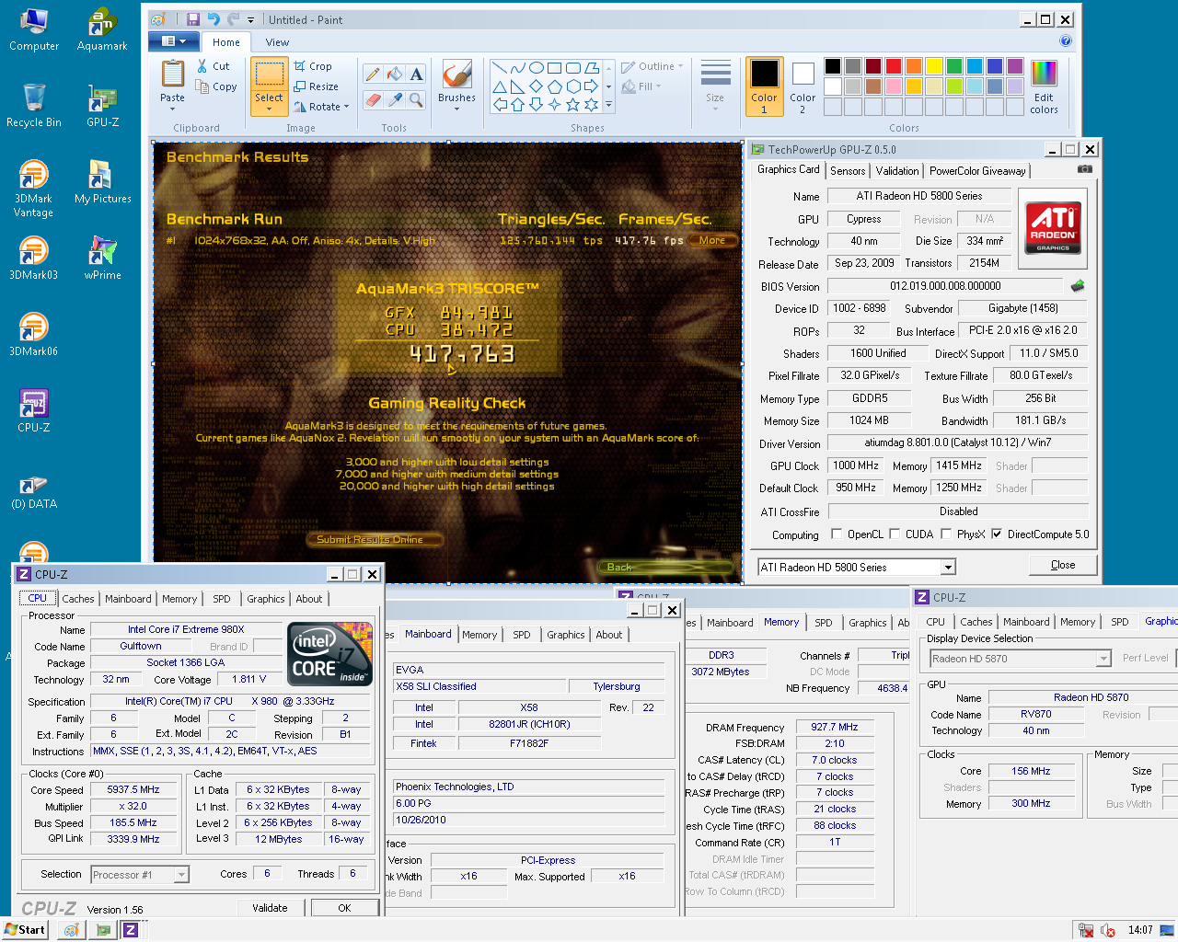Screen dimensions: 1178x942
Task: Select the Oval shape in Shapes gallery
Action: pos(536,67)
